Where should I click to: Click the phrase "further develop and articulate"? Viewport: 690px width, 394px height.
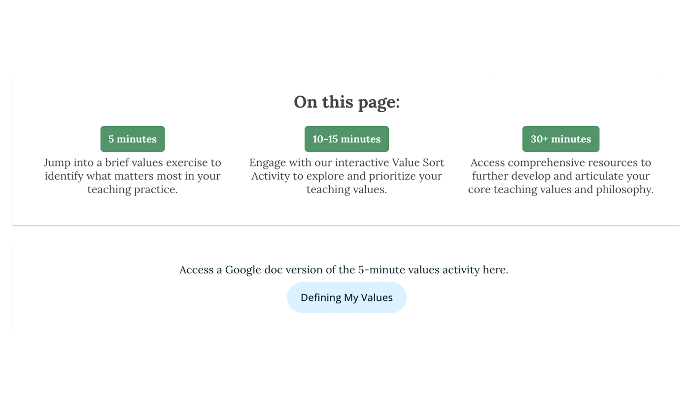tap(560, 176)
